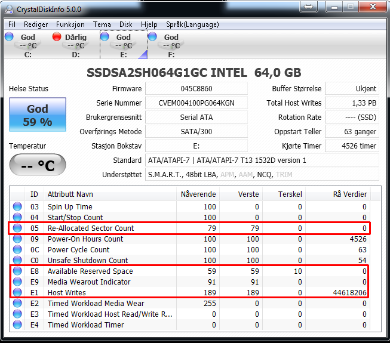Click the blue status orb for drive E:
The image size is (390, 343).
click(105, 36)
